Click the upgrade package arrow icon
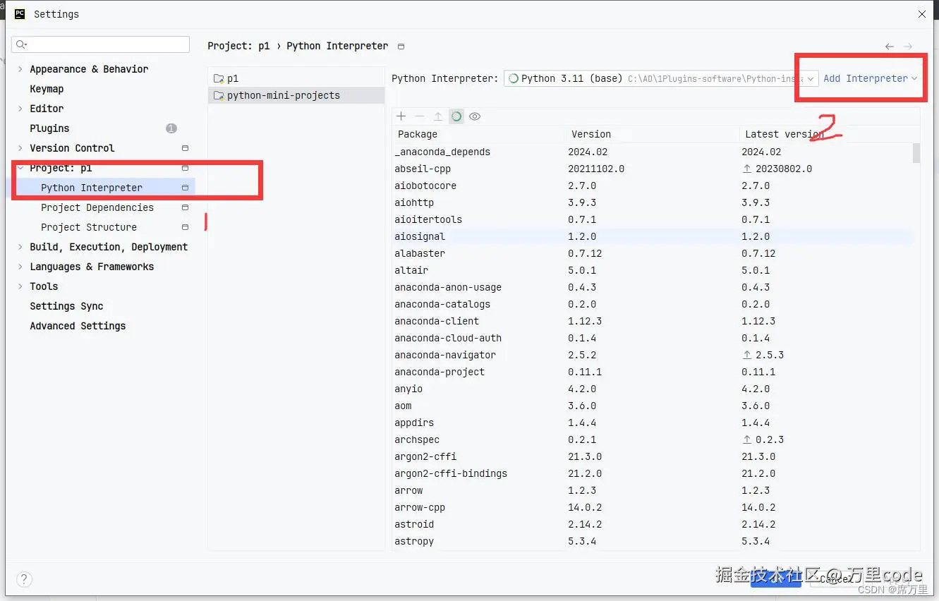Screen dimensions: 939x601 tap(437, 116)
